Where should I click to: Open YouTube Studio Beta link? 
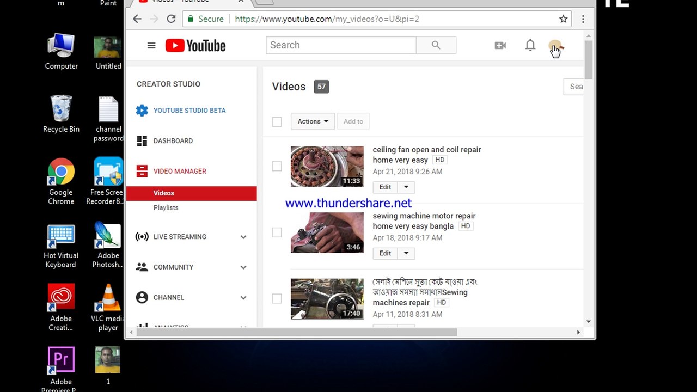click(189, 111)
